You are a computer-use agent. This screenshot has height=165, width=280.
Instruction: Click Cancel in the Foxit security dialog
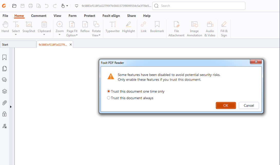click(249, 105)
